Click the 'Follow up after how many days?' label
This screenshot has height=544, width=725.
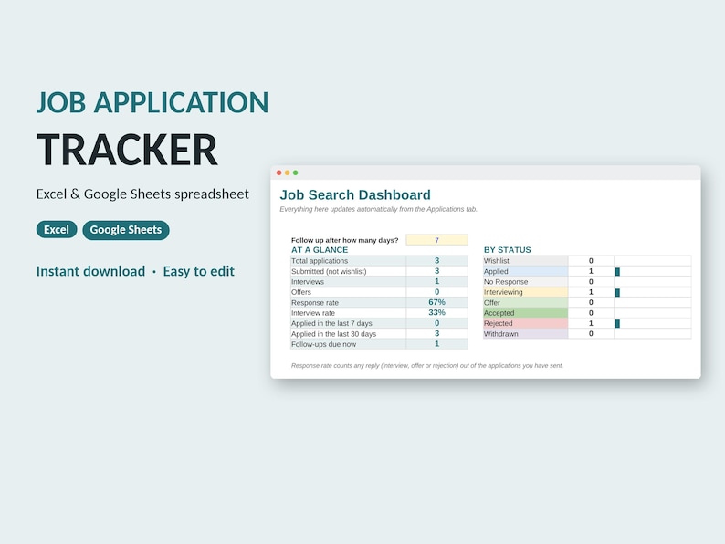pyautogui.click(x=344, y=240)
